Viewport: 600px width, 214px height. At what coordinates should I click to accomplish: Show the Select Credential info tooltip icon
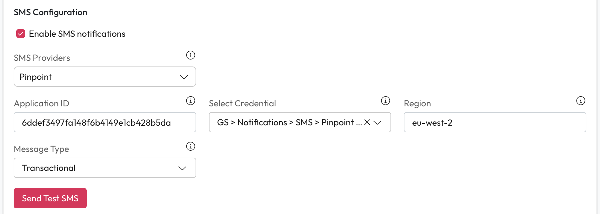pyautogui.click(x=385, y=101)
